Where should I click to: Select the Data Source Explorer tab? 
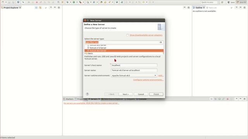coord(112,99)
